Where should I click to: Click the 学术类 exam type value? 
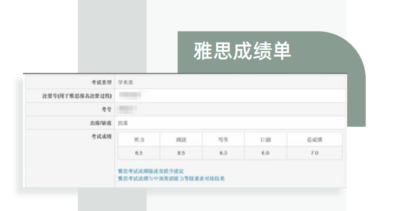[125, 82]
